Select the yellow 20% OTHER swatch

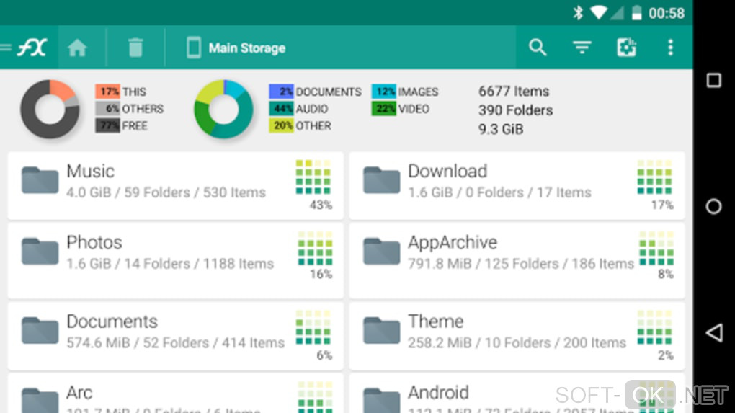pos(281,125)
